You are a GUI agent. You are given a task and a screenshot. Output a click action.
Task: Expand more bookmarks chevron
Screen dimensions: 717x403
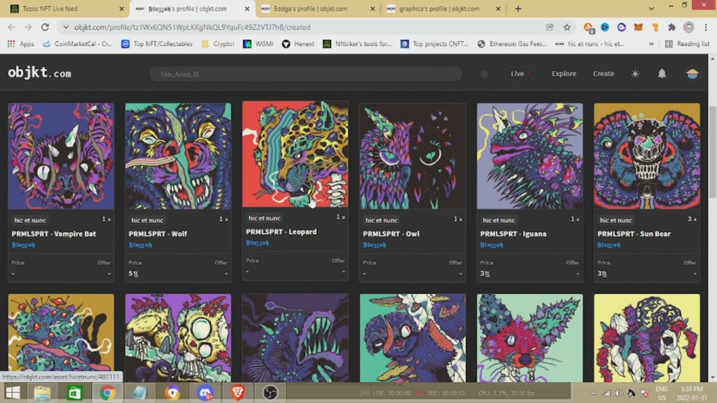pyautogui.click(x=651, y=44)
